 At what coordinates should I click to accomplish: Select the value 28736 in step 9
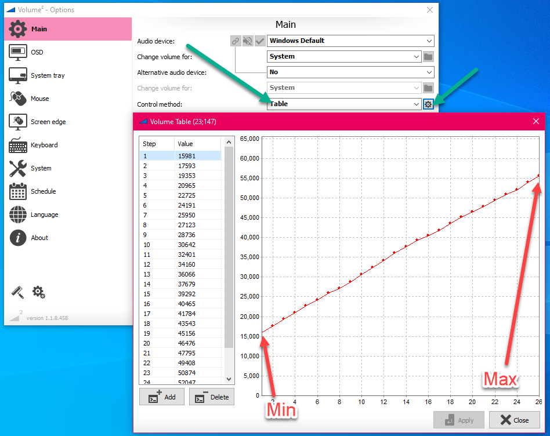tap(187, 235)
